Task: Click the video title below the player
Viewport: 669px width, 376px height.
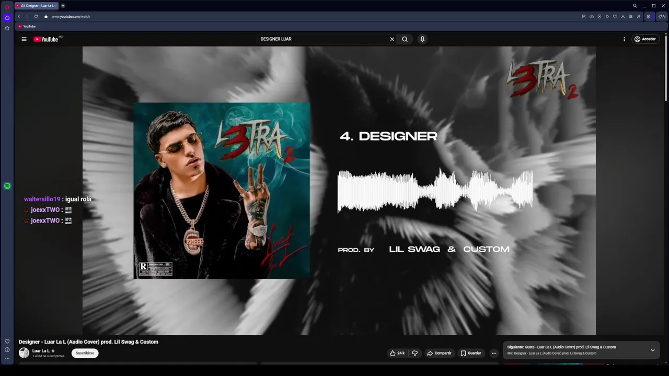Action: pyautogui.click(x=88, y=342)
